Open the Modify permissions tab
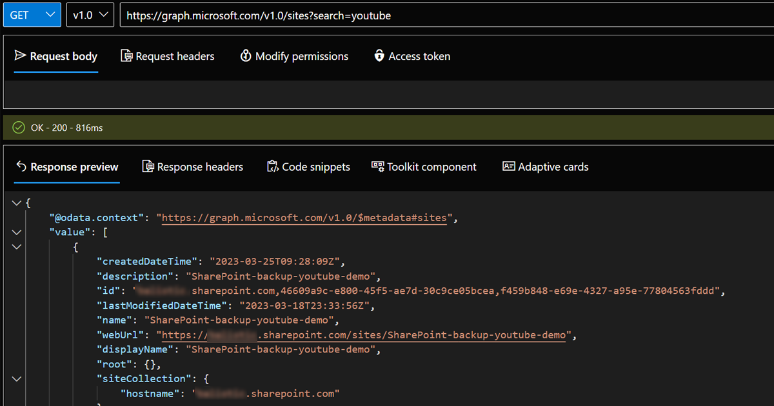 pos(294,57)
